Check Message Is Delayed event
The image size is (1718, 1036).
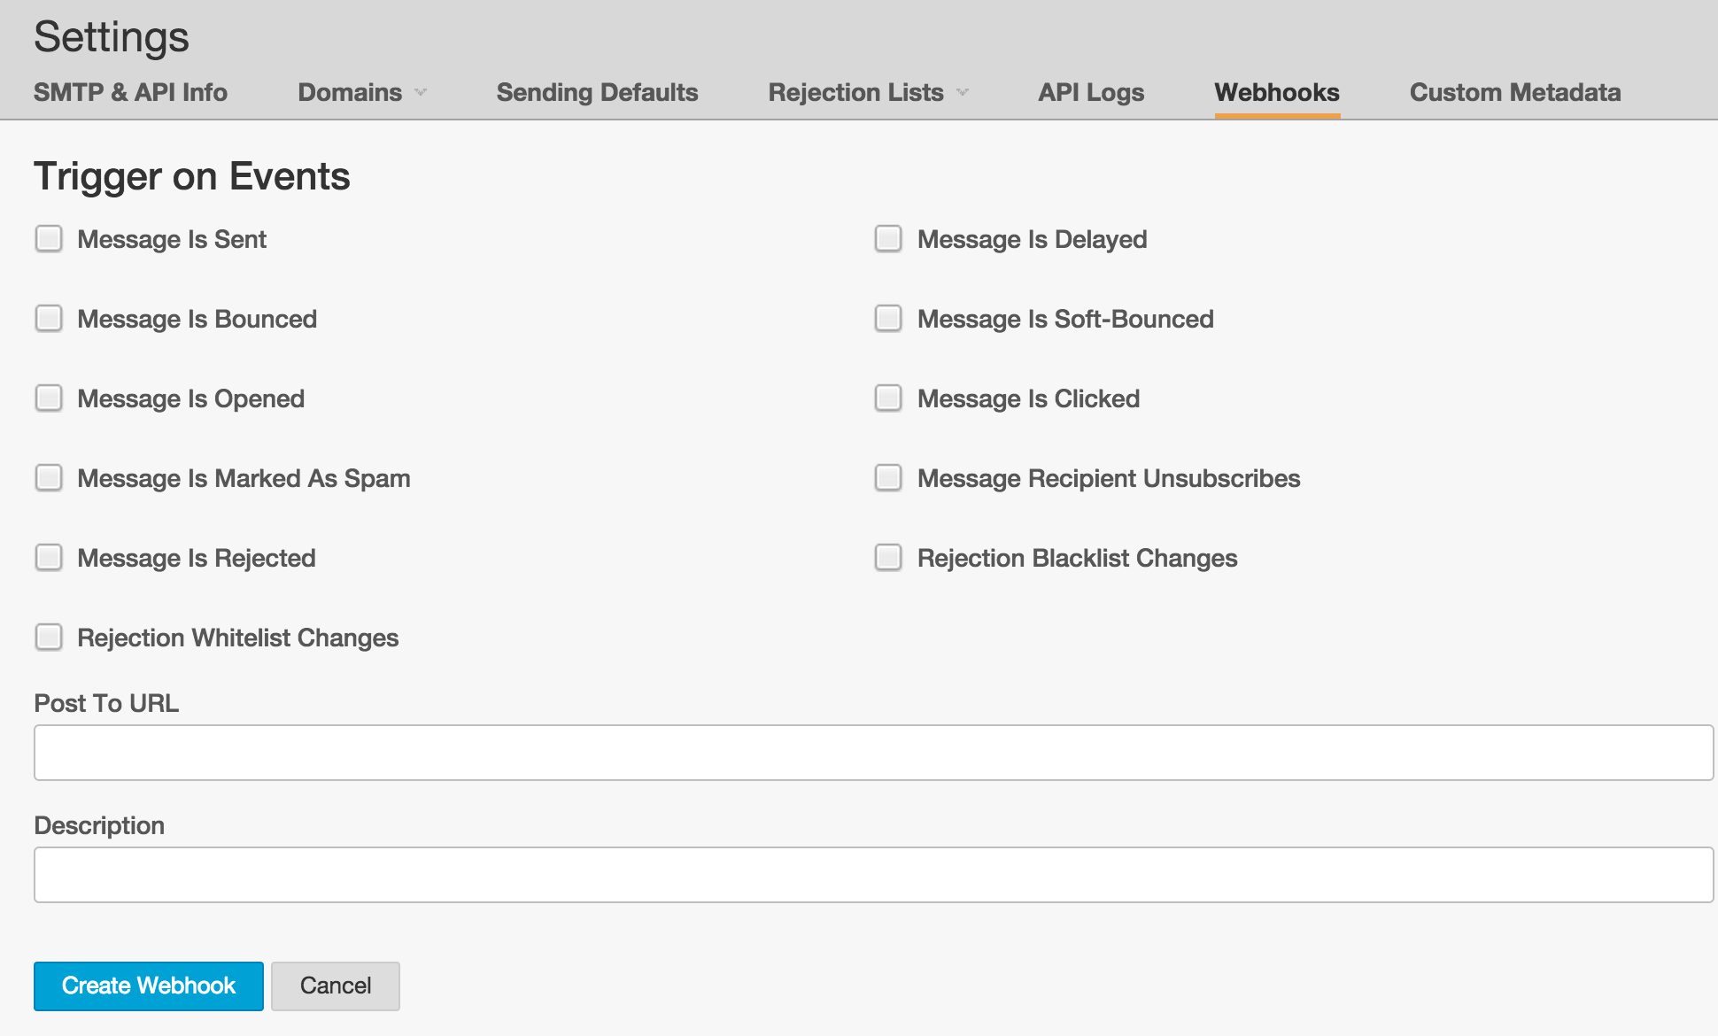point(888,239)
